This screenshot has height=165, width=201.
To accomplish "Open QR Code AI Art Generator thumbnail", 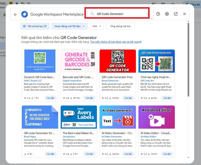I will [156, 61].
